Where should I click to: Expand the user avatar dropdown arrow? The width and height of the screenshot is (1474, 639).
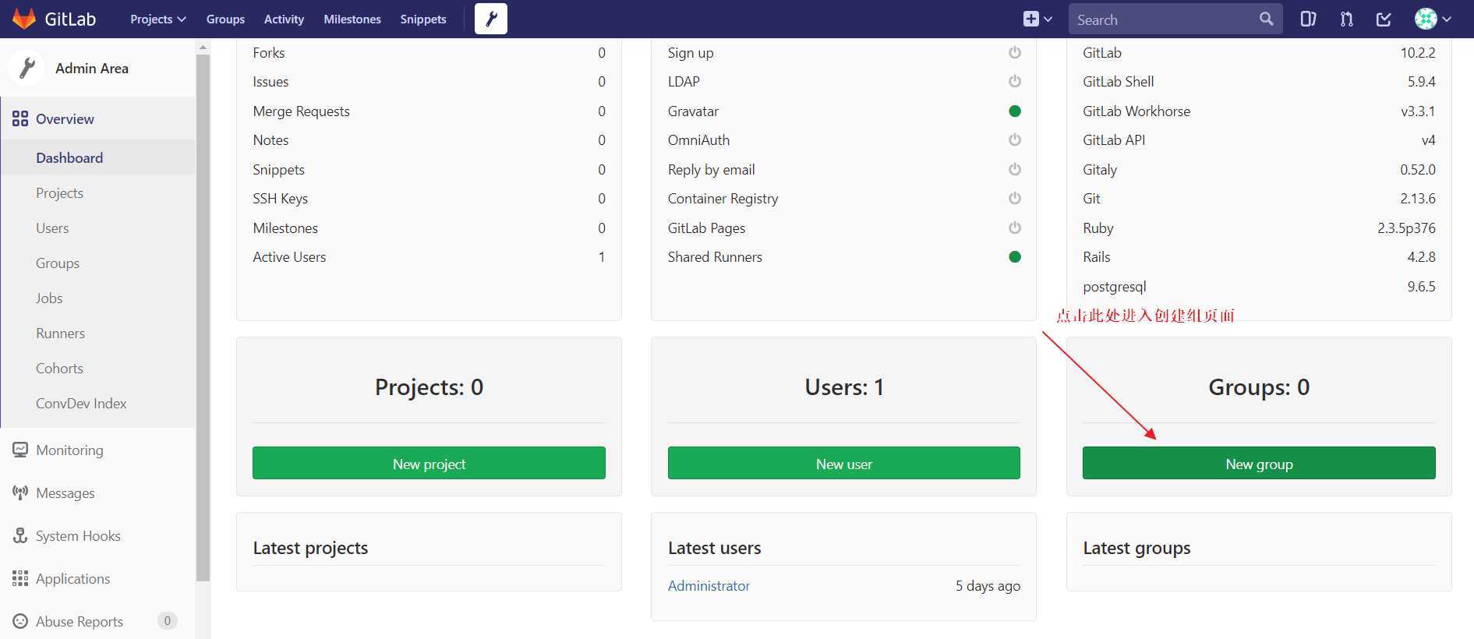1447,19
